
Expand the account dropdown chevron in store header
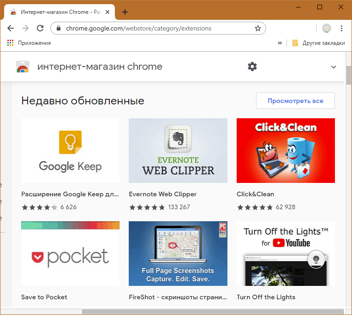pos(334,67)
